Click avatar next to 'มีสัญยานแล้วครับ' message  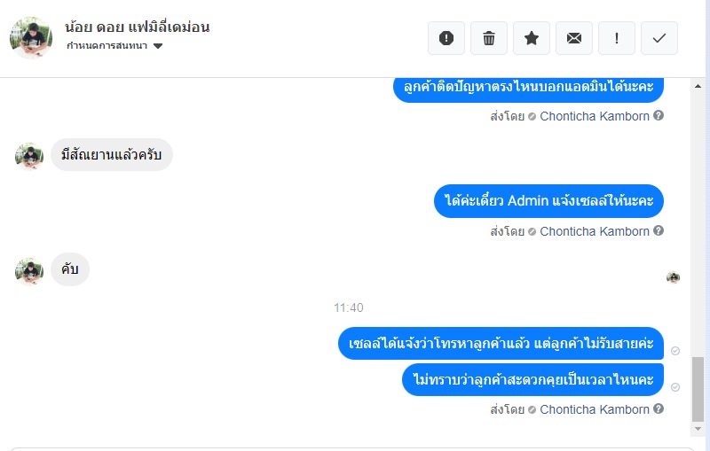point(29,156)
